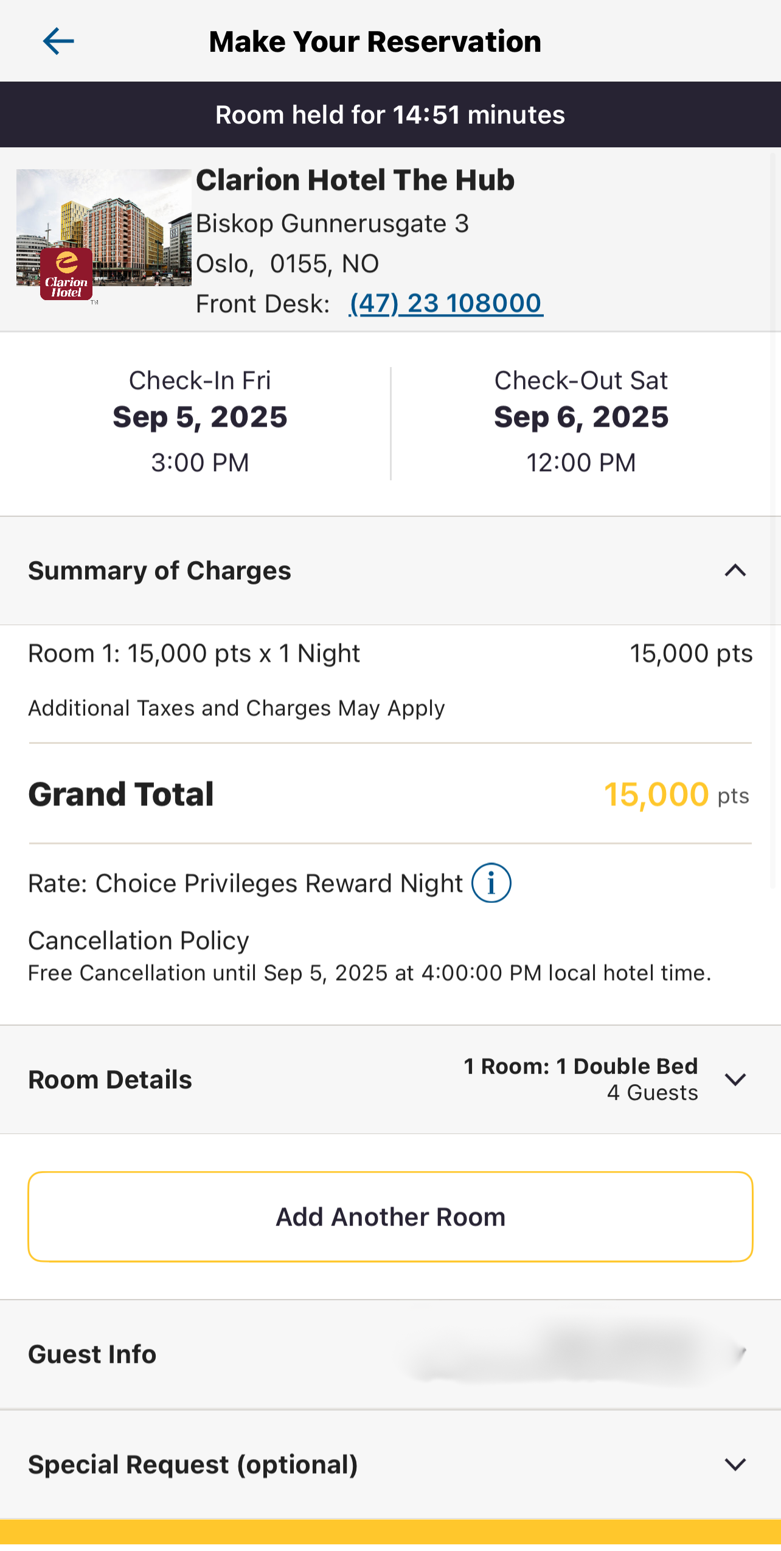Expand the Special Request section chevron
Screen dimensions: 781x1551
[735, 1464]
